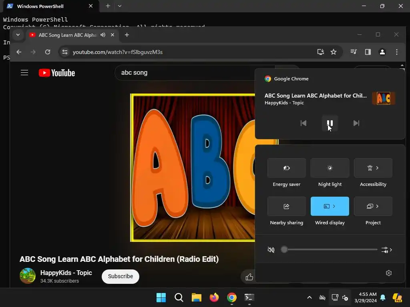This screenshot has height=307, width=410.
Task: Open HappyKids - Topic channel name link
Action: [x=66, y=273]
